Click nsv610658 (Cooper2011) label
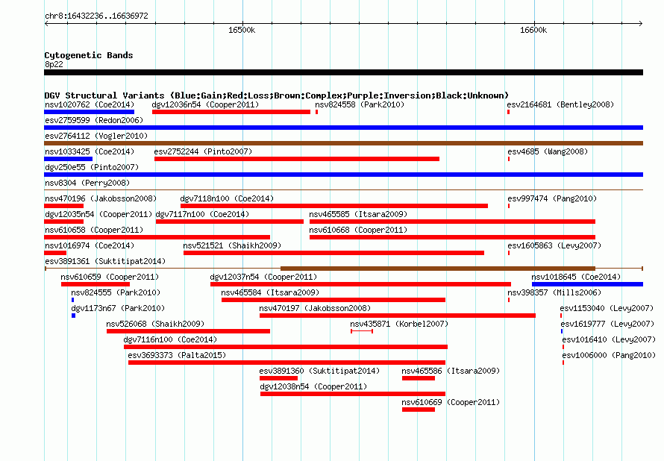Viewport: 664px width, 461px height. coord(94,230)
